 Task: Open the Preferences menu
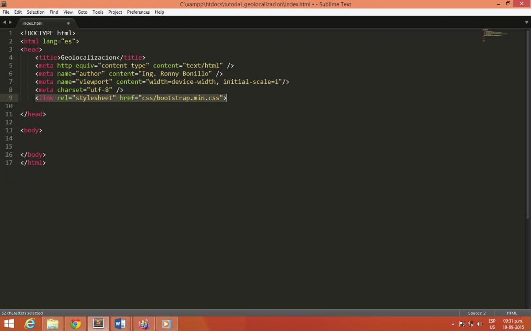tap(139, 12)
